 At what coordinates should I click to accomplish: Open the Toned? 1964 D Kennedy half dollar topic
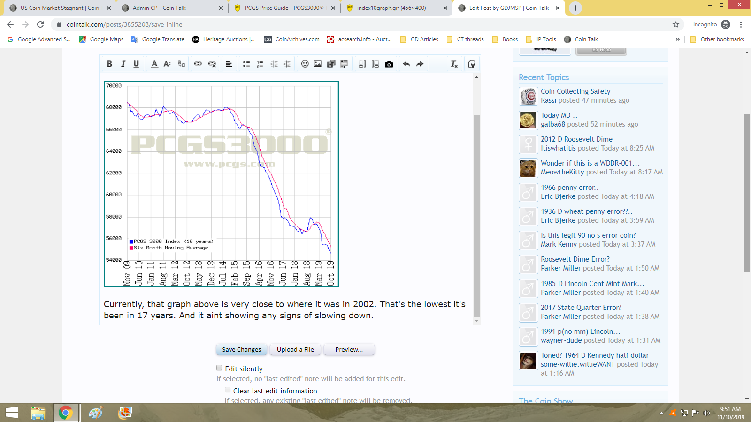pyautogui.click(x=595, y=355)
